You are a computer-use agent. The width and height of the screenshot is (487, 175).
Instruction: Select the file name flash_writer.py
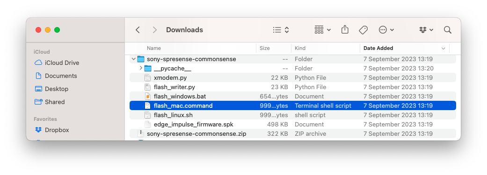click(174, 87)
